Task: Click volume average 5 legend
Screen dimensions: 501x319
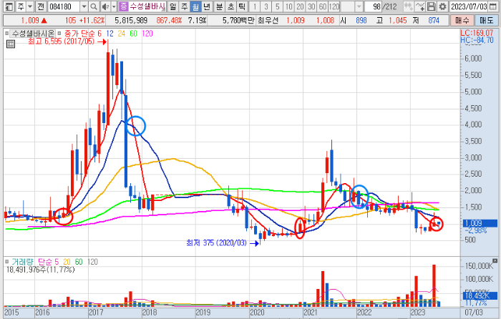Action: (57, 262)
